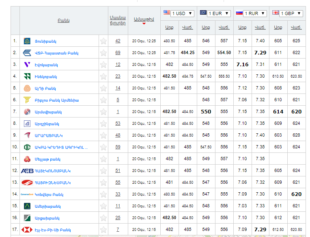The height and width of the screenshot is (237, 310).
Task: Toggle favorite star for row 8 Ardshinbank
Action: click(x=103, y=124)
